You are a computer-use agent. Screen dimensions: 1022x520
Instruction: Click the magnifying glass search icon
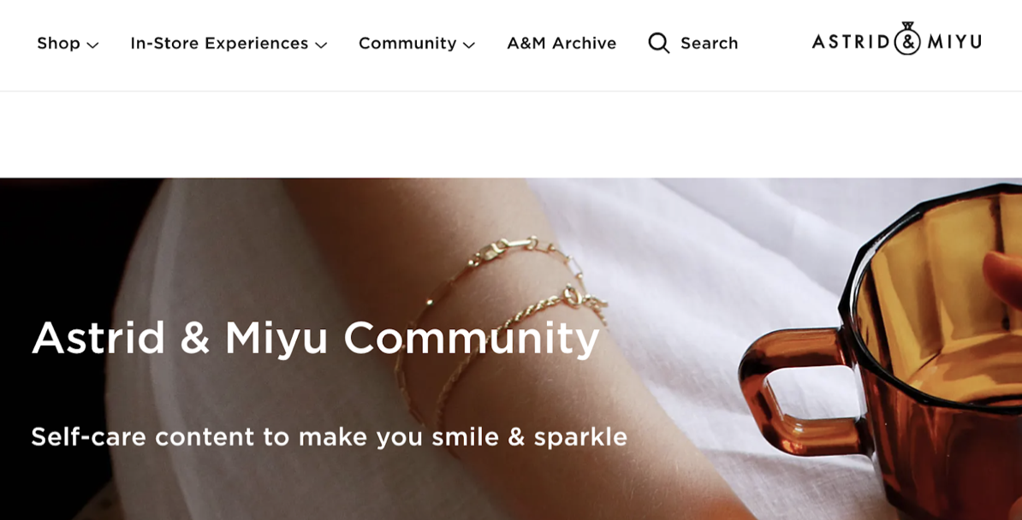[658, 43]
